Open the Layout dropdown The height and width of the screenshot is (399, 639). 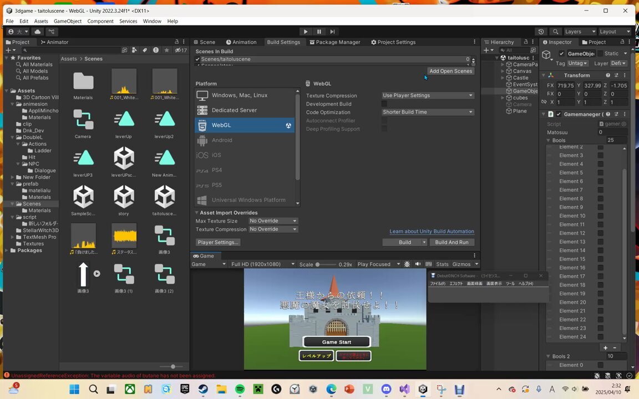[x=615, y=32]
